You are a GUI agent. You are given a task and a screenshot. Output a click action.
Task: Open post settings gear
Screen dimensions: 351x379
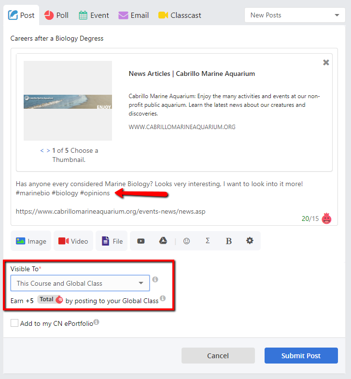(x=250, y=241)
